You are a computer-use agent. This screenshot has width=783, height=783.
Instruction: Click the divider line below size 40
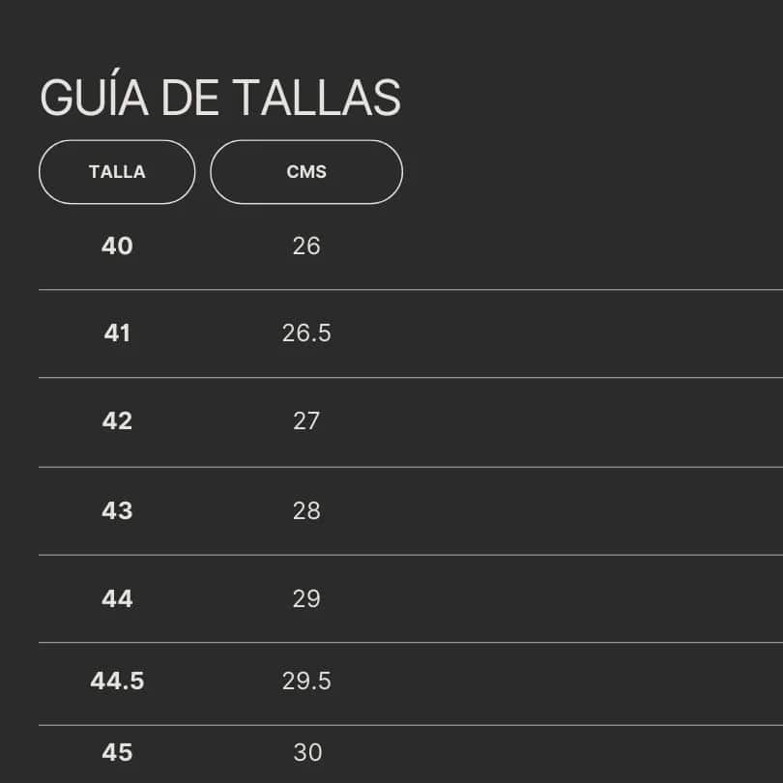click(411, 290)
